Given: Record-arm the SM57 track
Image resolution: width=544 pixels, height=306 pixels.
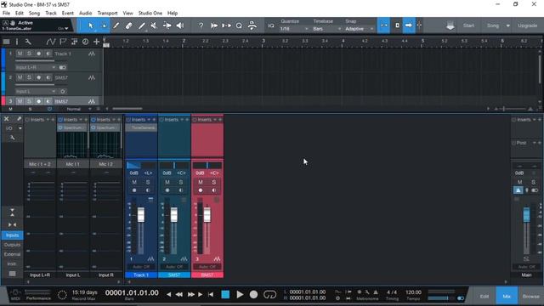Looking at the screenshot, I should (38, 77).
